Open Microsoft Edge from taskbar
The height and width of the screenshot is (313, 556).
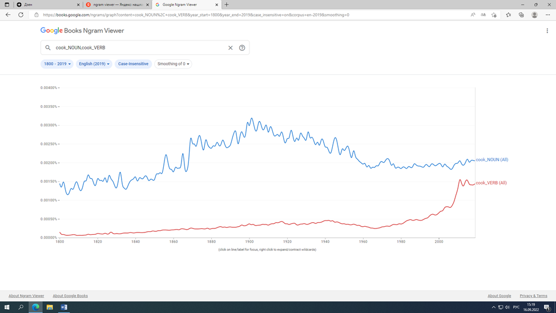point(35,307)
